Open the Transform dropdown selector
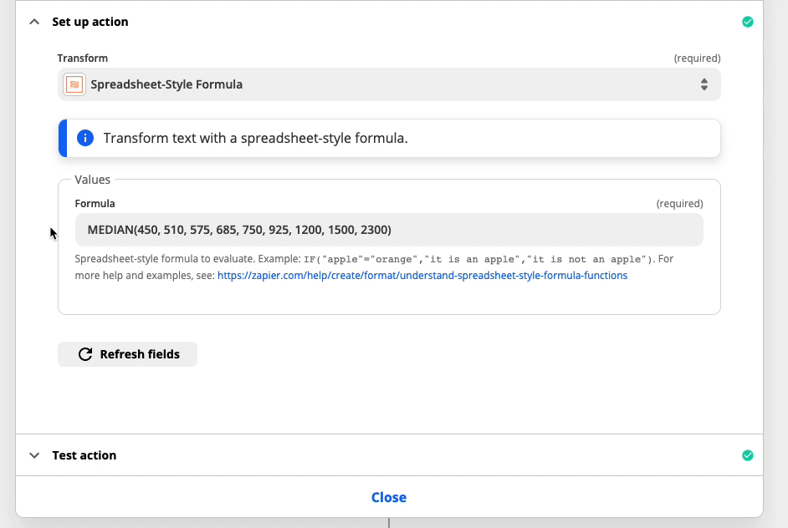 coord(389,84)
